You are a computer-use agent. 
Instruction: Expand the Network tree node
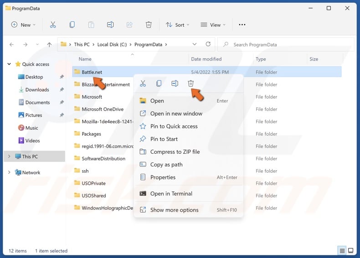click(9, 172)
